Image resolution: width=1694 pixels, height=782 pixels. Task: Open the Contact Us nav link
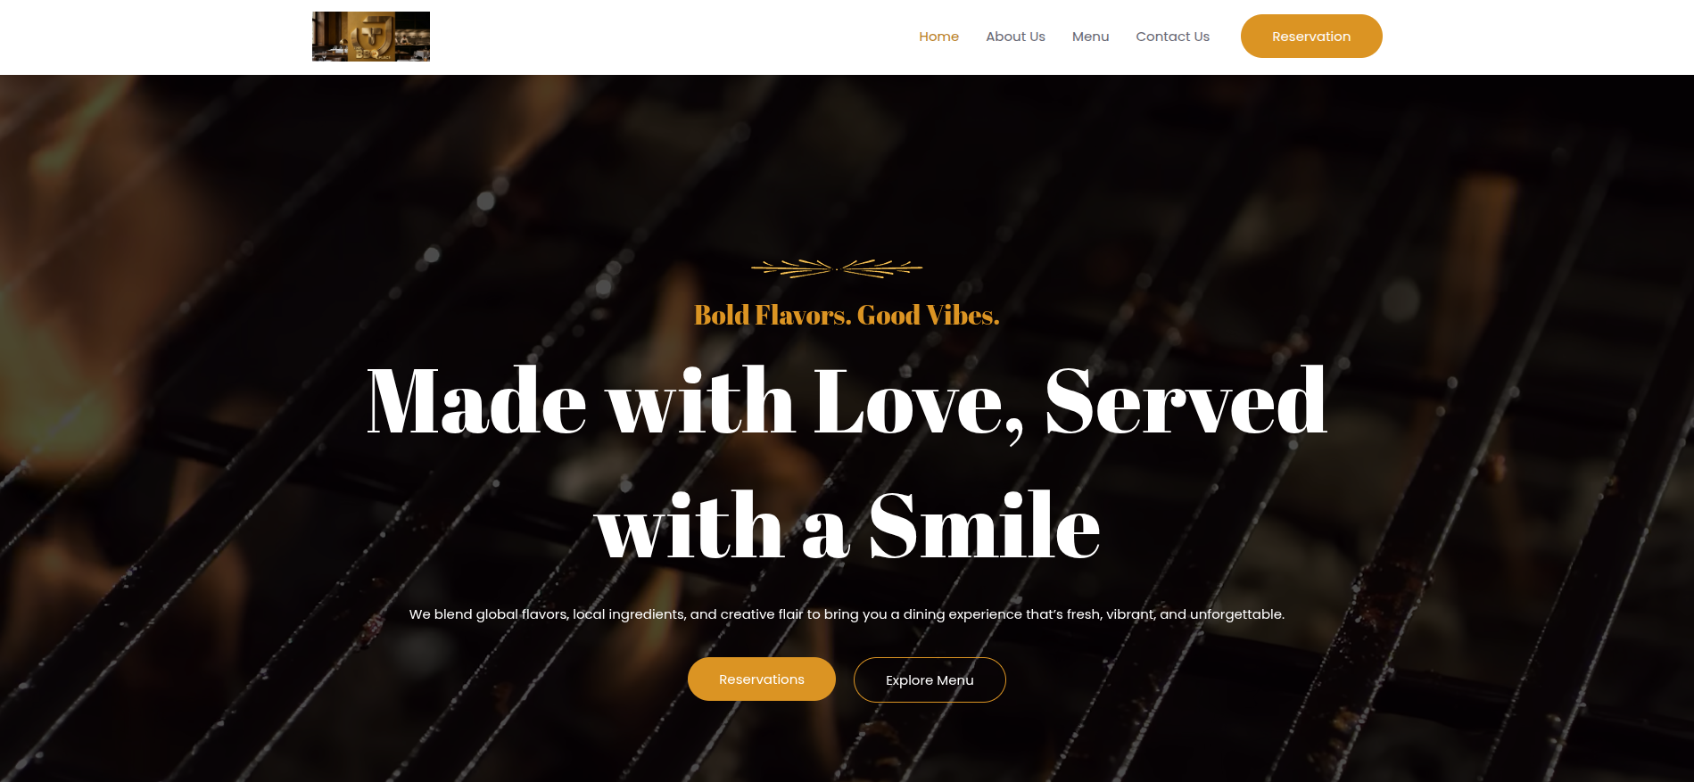point(1172,37)
